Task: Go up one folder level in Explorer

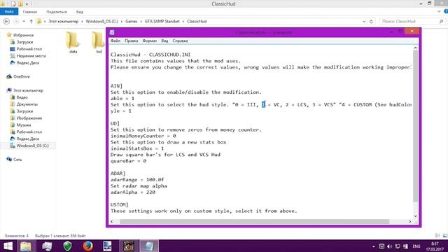Action: 31,22
